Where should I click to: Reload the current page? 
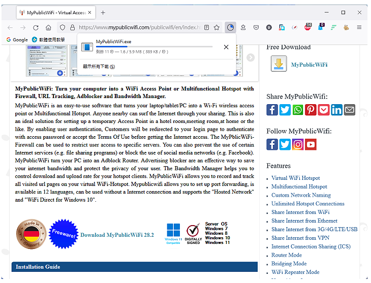click(x=36, y=27)
